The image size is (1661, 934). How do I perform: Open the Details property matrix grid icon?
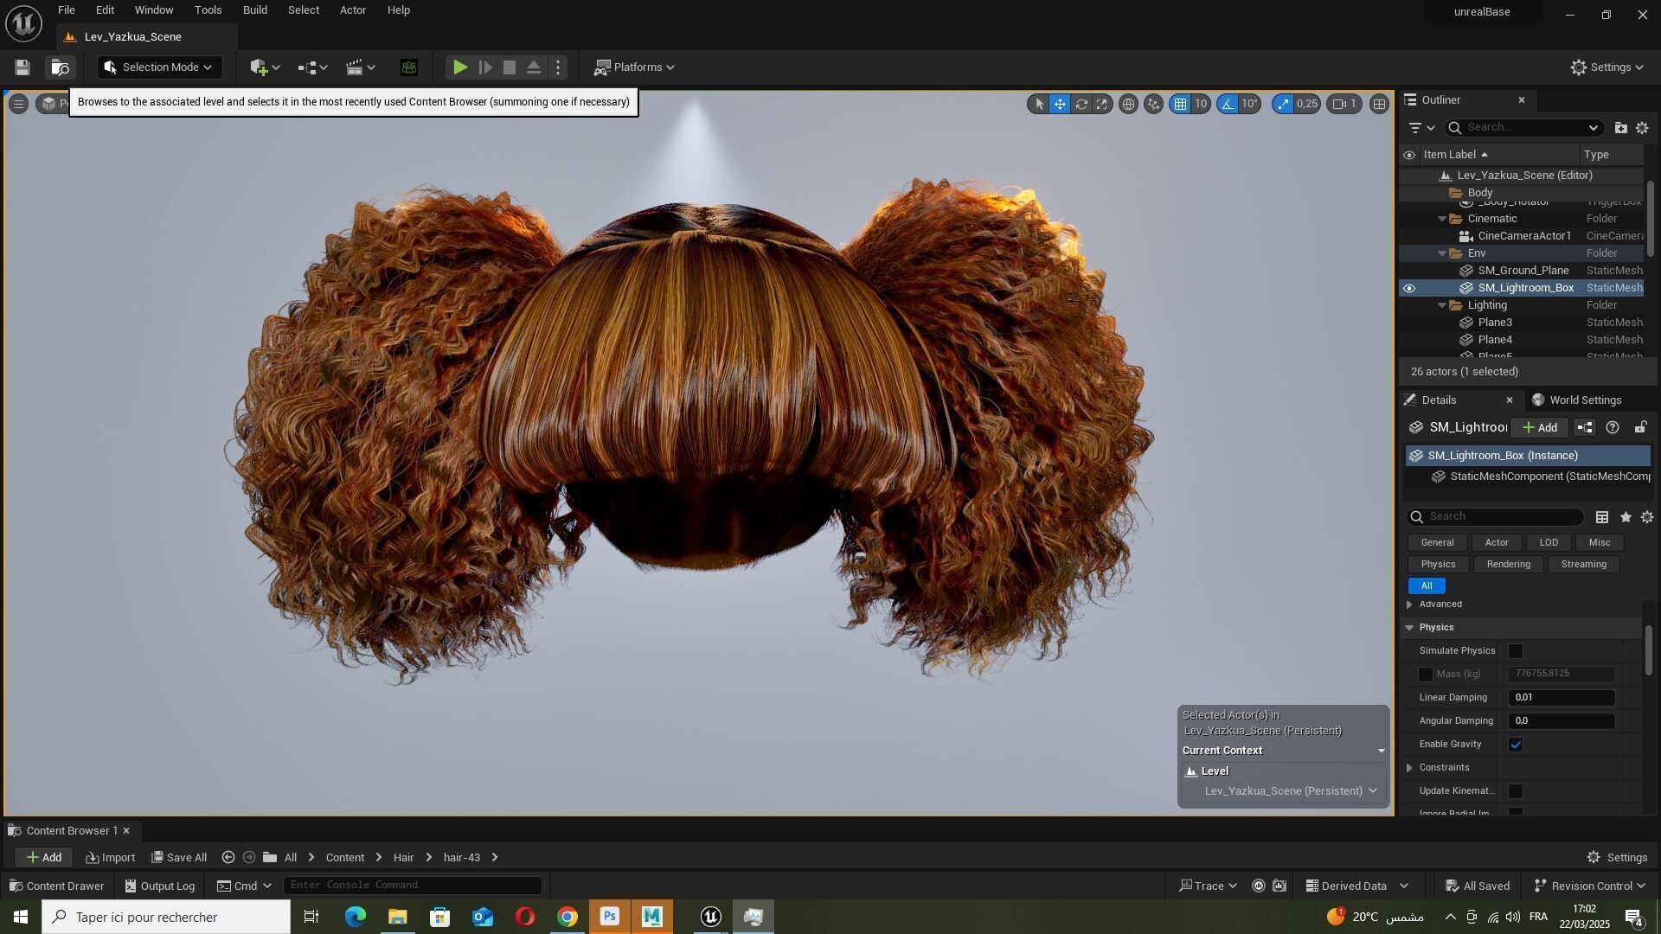(x=1602, y=517)
